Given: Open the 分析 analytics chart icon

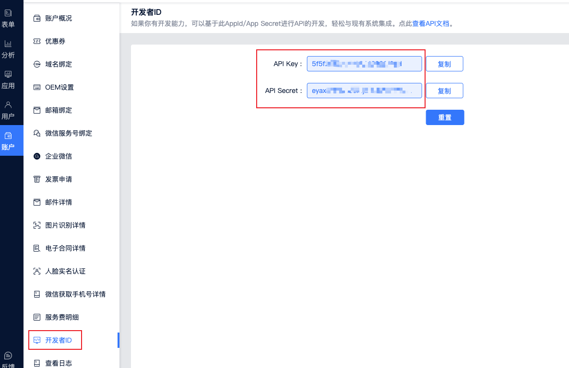Looking at the screenshot, I should coord(8,44).
